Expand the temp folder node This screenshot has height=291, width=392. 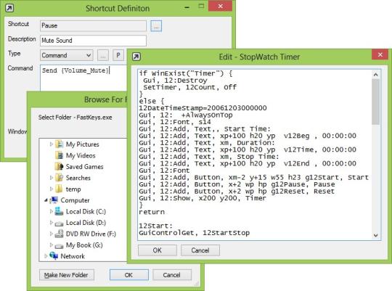click(x=52, y=189)
